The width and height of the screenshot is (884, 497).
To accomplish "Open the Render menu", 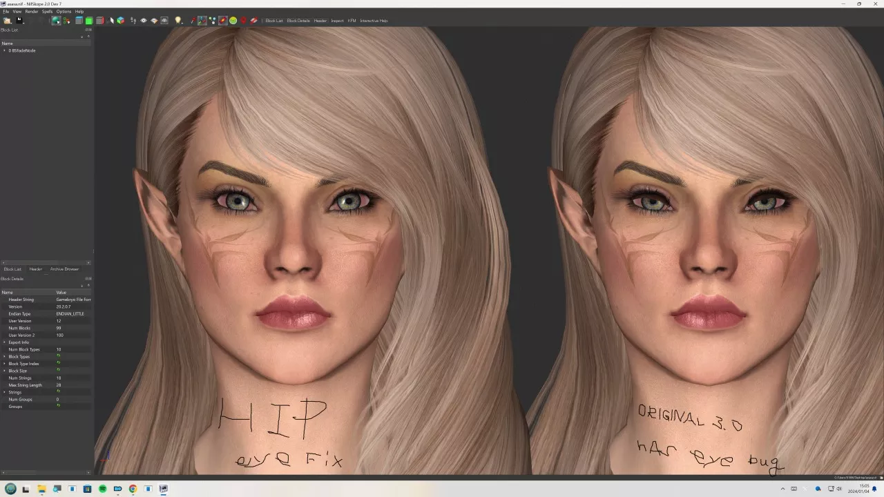I will point(32,11).
